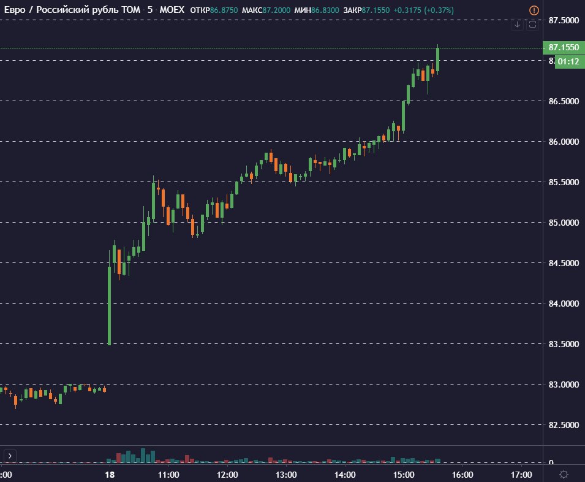
Task: Click the ОТКР 86.8750 open value
Action: pyautogui.click(x=214, y=10)
